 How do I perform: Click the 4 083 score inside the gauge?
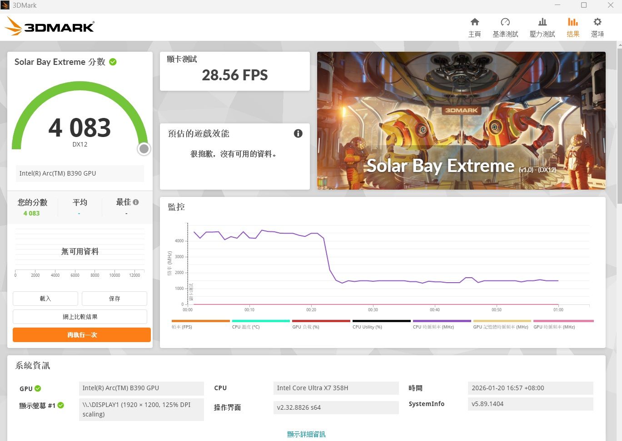(80, 127)
